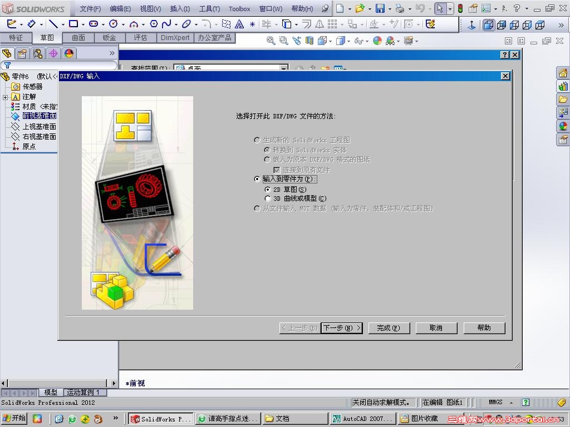This screenshot has width=570, height=427.
Task: Select the Polygon sketch tool
Action: [x=154, y=24]
